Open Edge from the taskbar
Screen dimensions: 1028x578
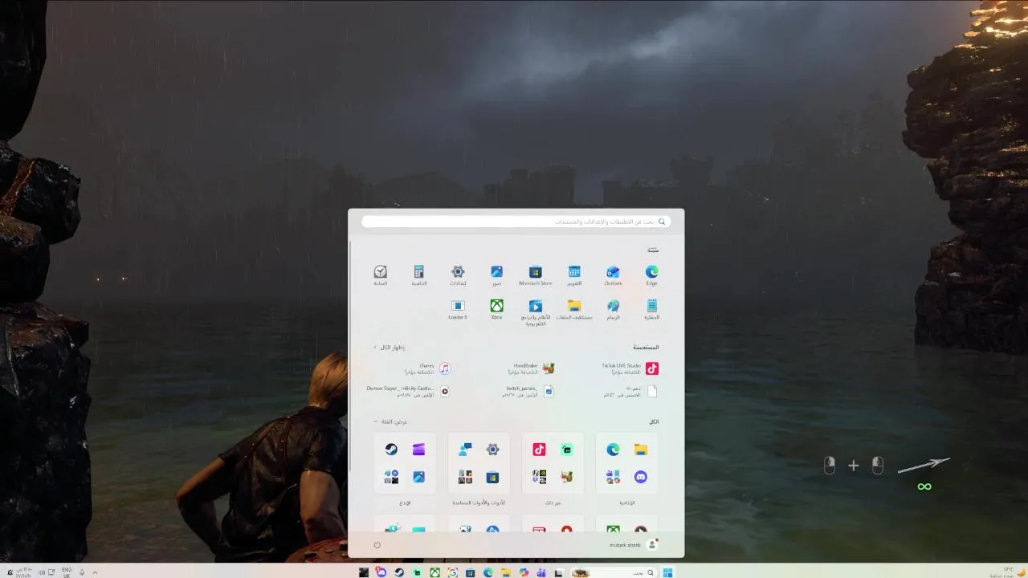487,572
